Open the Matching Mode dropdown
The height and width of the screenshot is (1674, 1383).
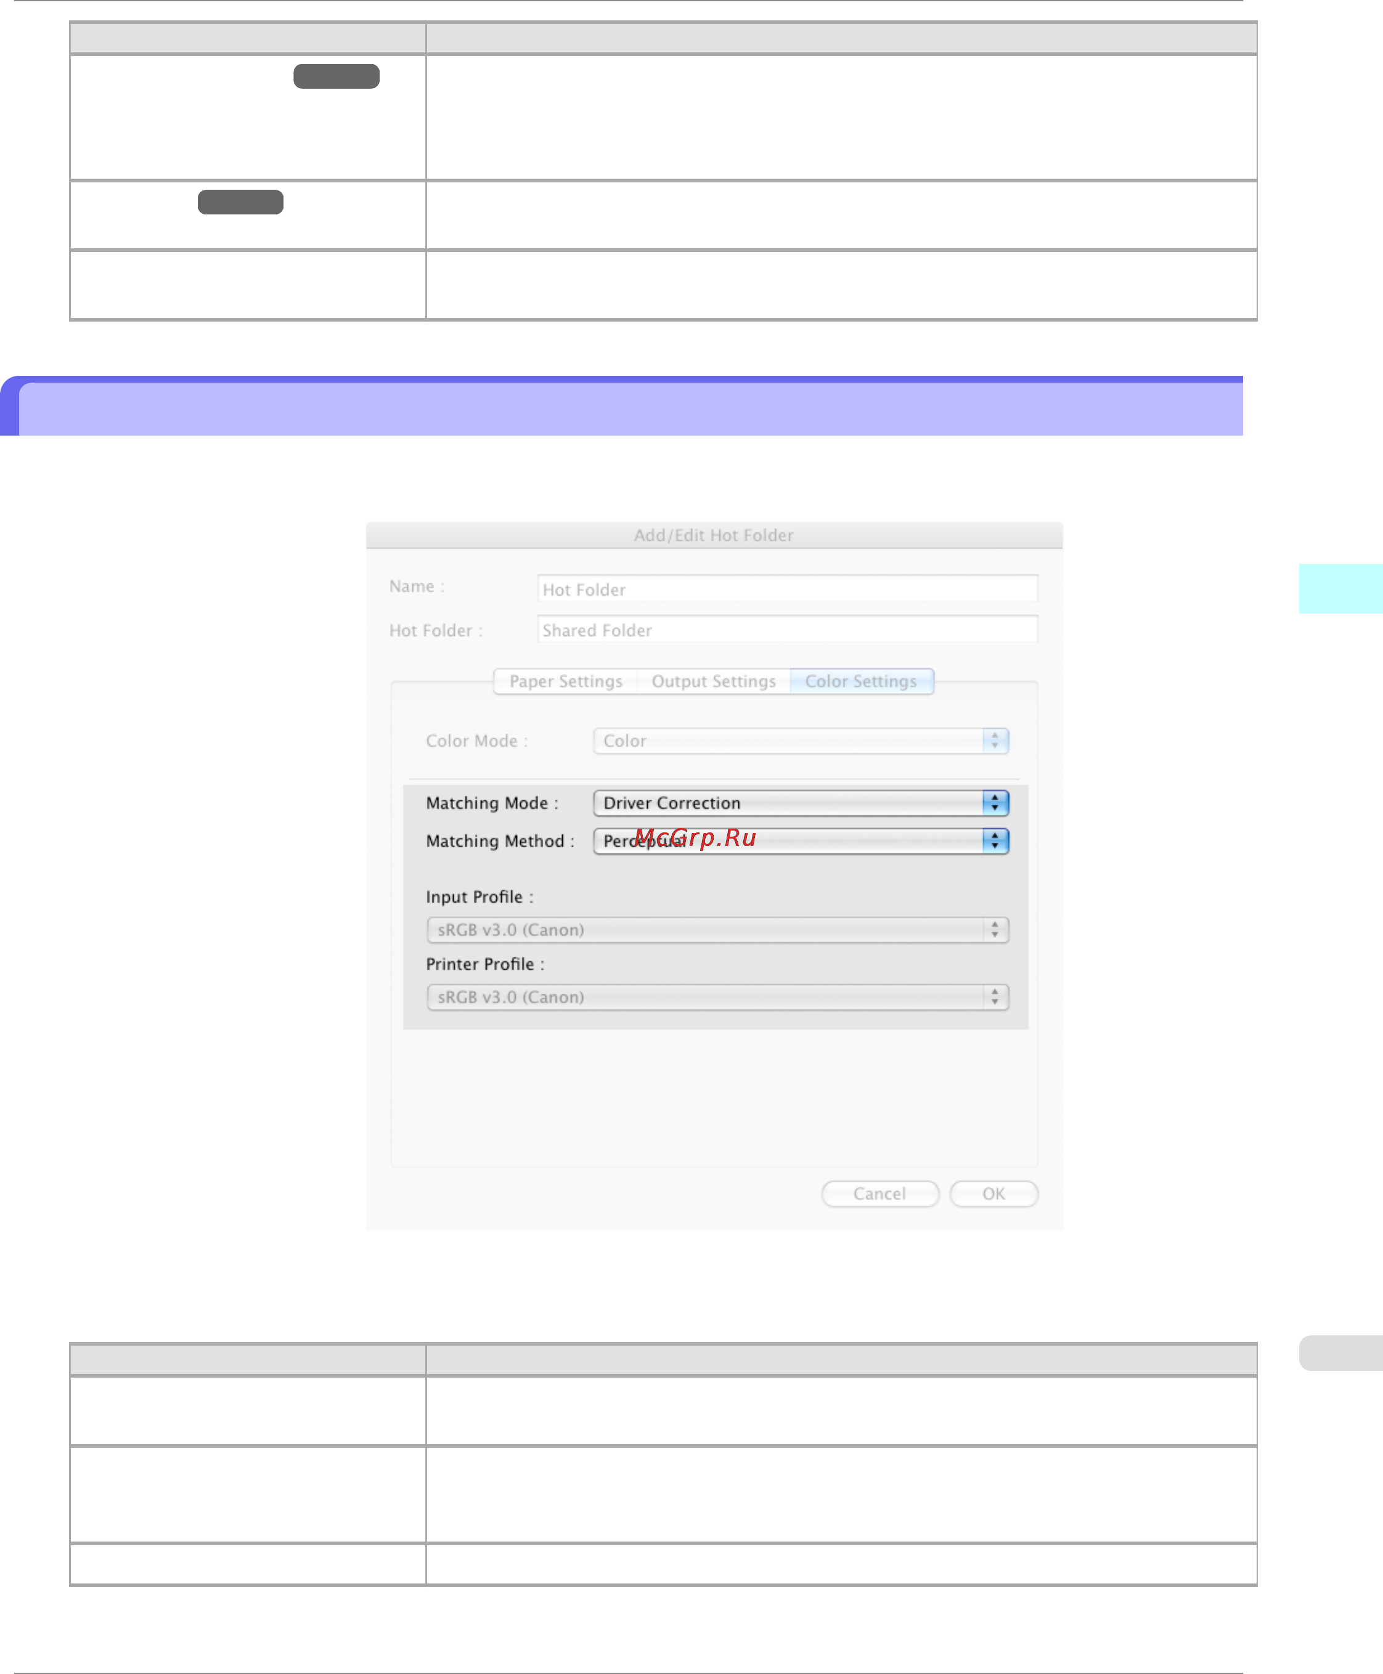click(801, 803)
